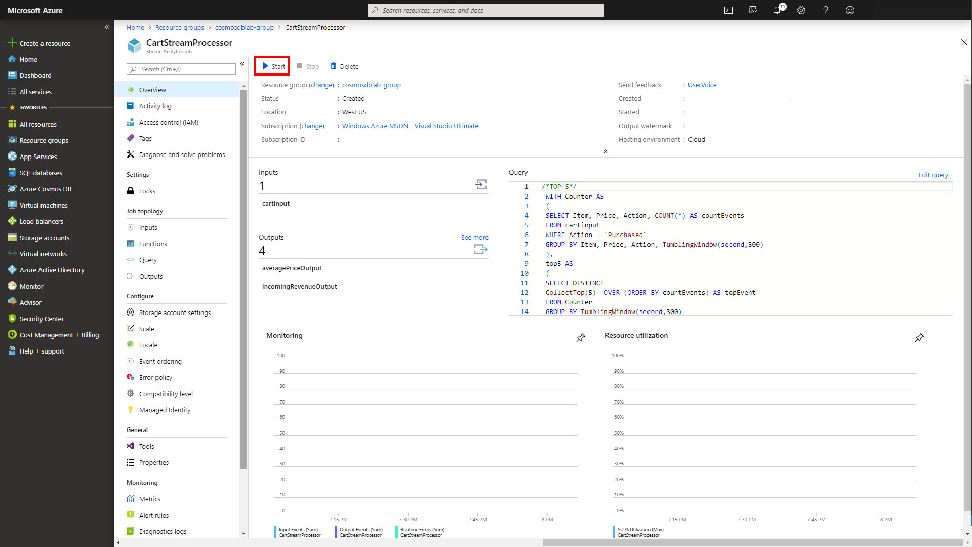
Task: Open Directory and subscription filter icon
Action: (x=753, y=10)
